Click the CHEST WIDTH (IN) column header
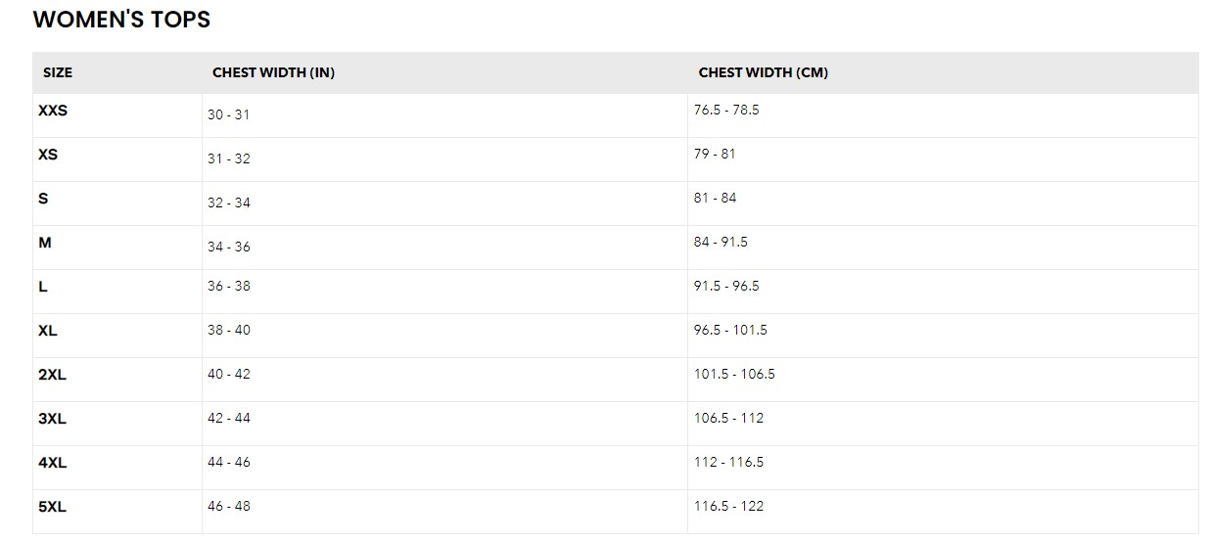 [x=273, y=72]
